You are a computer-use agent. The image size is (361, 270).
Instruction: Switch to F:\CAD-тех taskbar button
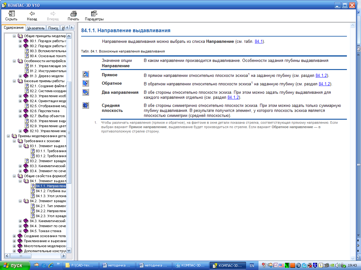point(80,266)
